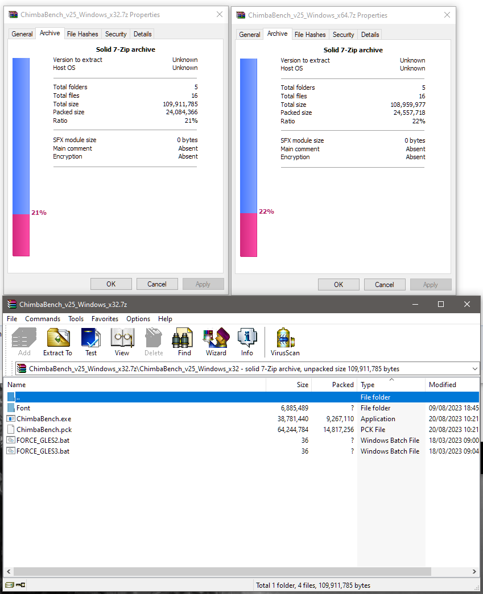This screenshot has height=594, width=483.
Task: Click Cancel in x32 Properties dialog
Action: pos(157,284)
